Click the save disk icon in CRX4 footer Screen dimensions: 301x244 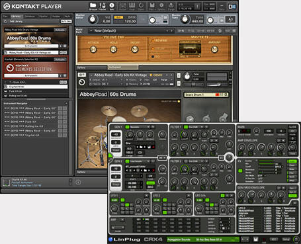pyautogui.click(x=255, y=239)
